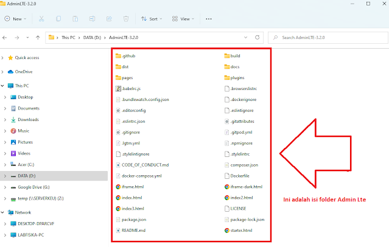The width and height of the screenshot is (389, 247).
Task: Open the recent locations dropdown arrow
Action: (x=27, y=38)
